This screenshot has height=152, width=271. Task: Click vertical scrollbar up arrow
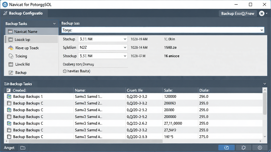coord(265,90)
